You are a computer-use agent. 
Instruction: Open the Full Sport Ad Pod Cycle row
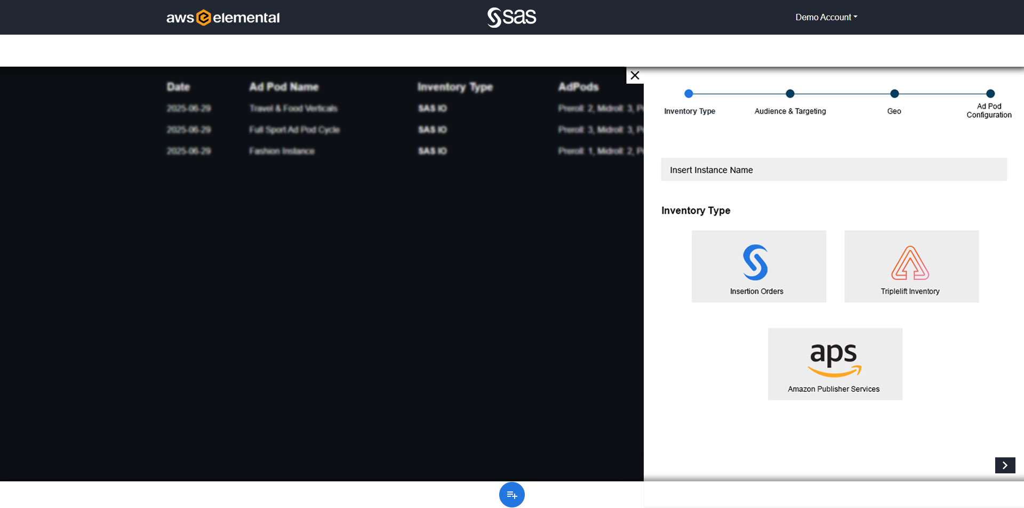[x=294, y=130]
